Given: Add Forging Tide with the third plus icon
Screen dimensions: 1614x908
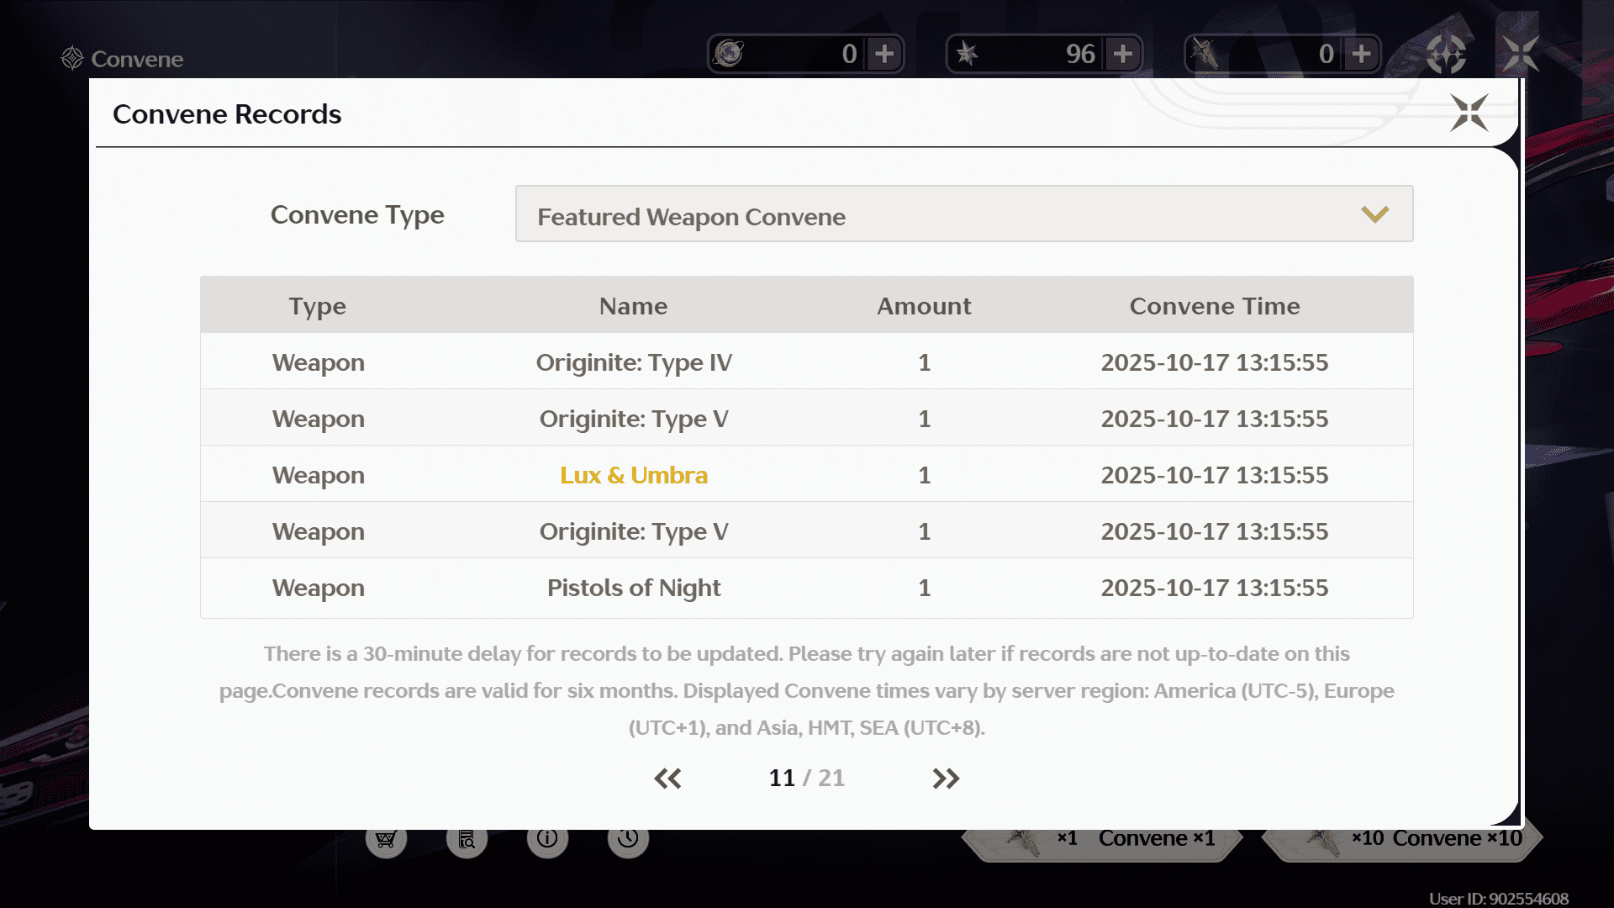Looking at the screenshot, I should click(1362, 54).
